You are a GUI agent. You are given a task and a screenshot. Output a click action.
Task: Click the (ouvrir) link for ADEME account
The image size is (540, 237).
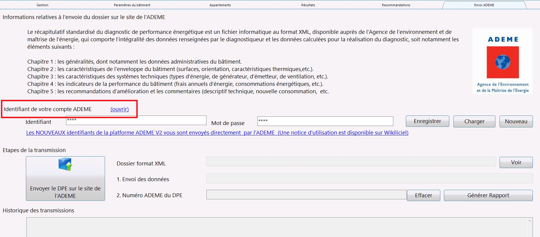tap(120, 109)
